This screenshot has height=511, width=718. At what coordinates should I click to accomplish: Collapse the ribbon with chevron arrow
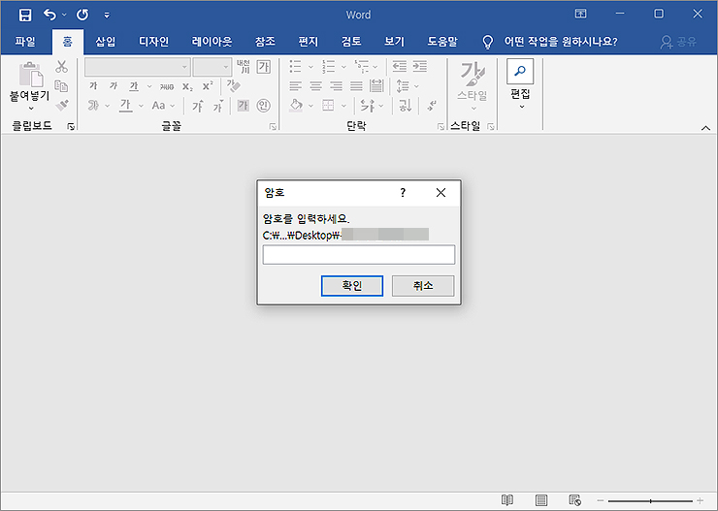705,128
